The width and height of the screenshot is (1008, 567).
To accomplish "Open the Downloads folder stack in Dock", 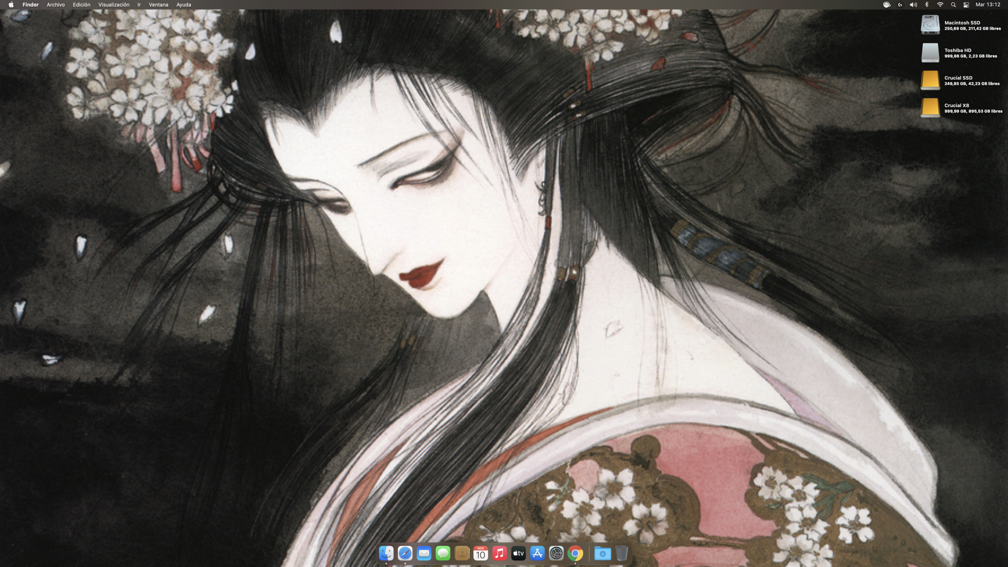I will 602,553.
